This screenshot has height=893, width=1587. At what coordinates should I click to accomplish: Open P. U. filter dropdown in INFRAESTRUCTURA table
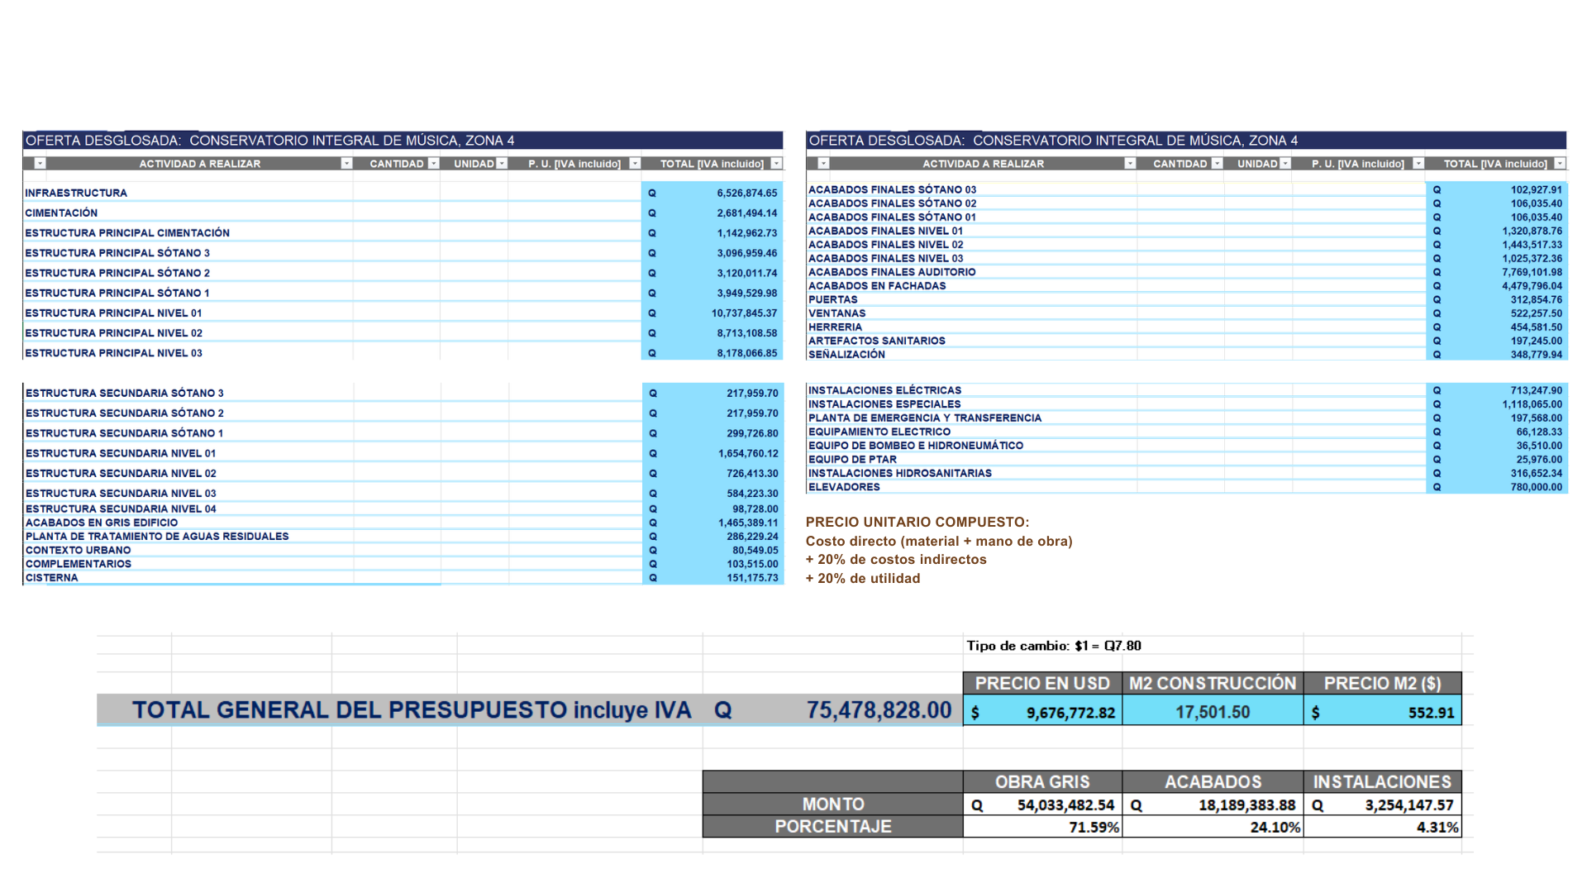pos(635,164)
